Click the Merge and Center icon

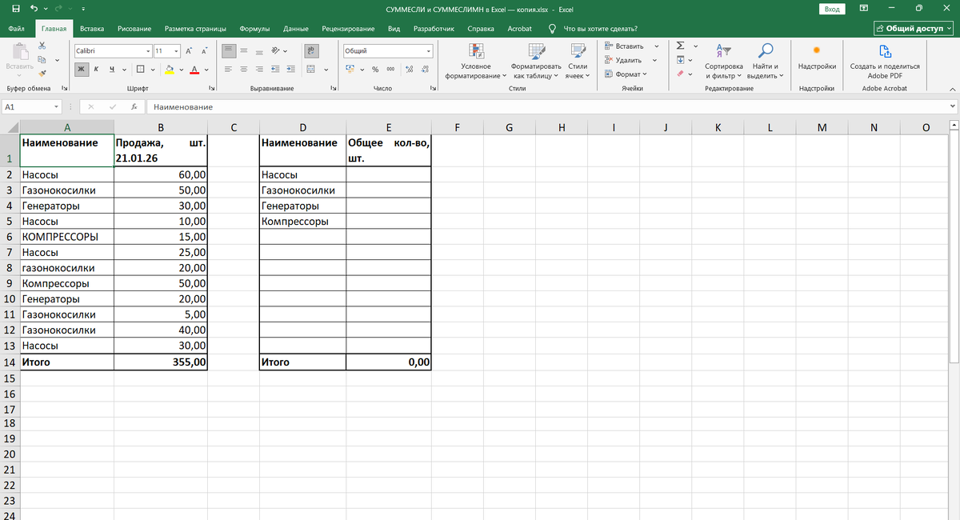click(312, 69)
